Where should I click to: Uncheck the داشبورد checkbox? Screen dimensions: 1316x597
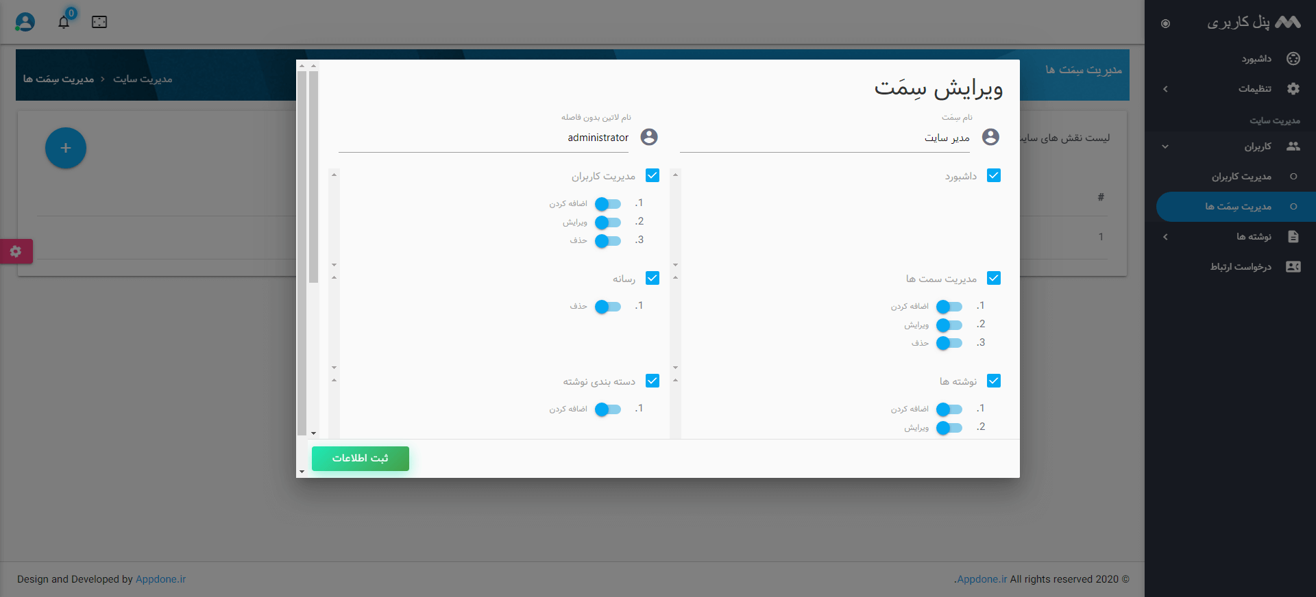[x=994, y=175]
